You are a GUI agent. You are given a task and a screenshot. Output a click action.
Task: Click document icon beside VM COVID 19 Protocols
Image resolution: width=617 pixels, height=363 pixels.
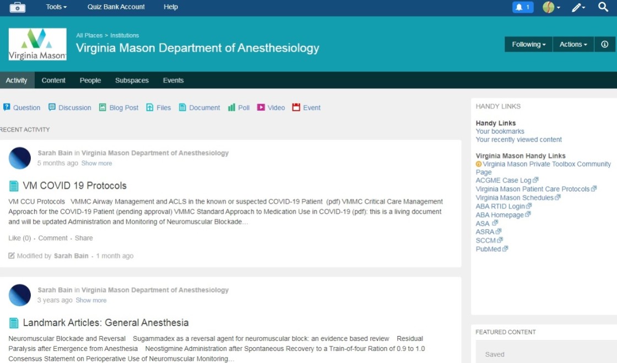(x=14, y=186)
